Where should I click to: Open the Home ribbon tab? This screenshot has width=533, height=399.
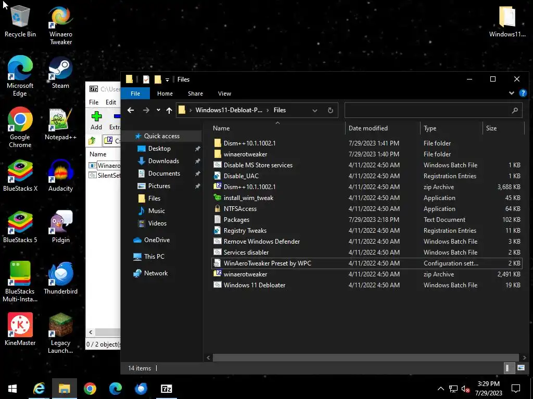[x=165, y=94]
